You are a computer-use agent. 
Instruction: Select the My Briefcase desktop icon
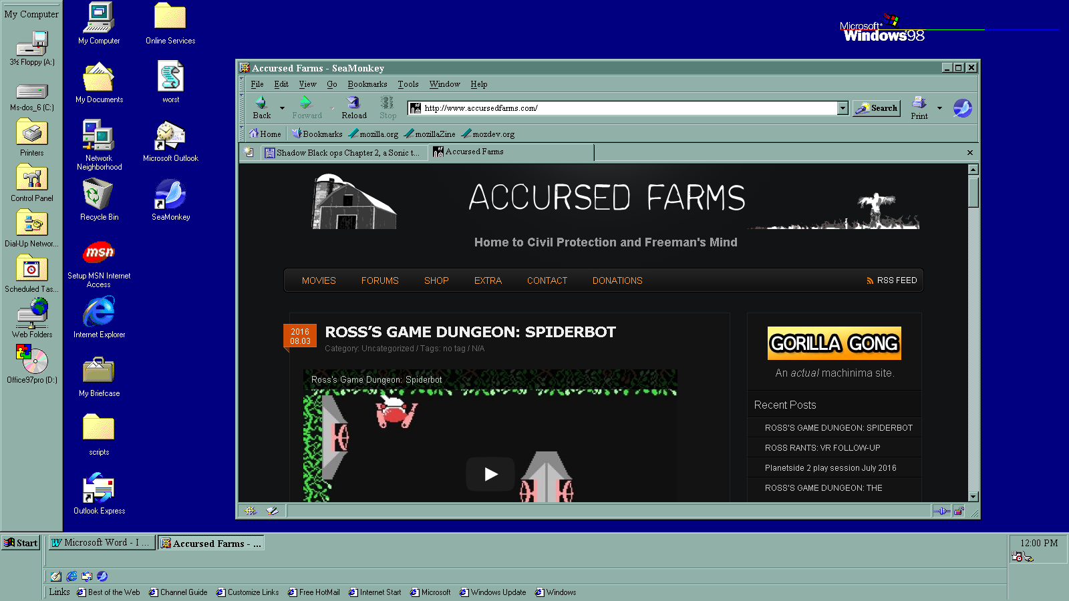pos(99,376)
